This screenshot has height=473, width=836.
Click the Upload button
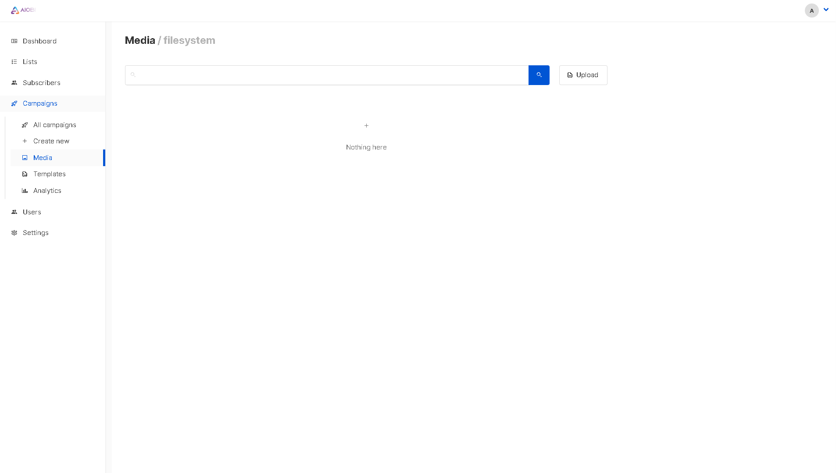(583, 75)
